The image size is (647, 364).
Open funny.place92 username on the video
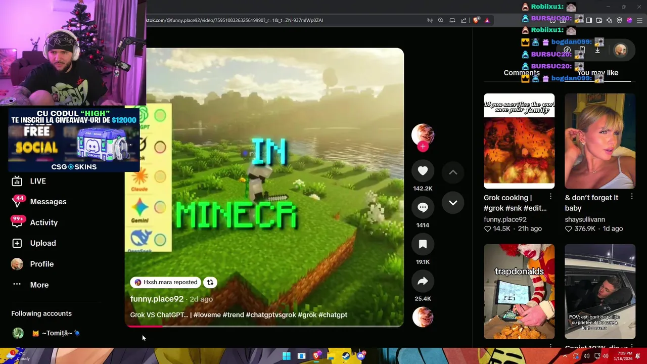pos(157,299)
